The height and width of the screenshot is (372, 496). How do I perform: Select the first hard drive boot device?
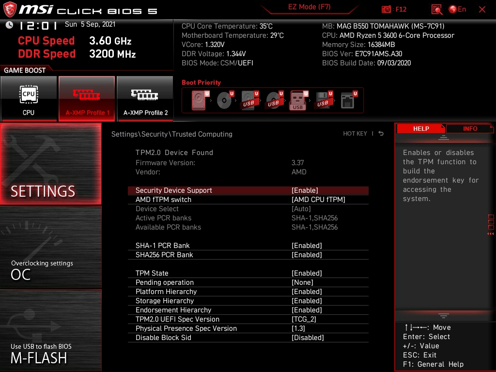pyautogui.click(x=200, y=100)
